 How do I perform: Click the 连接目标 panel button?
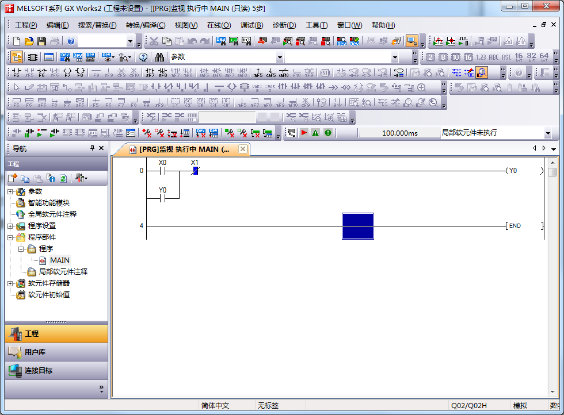pyautogui.click(x=56, y=370)
